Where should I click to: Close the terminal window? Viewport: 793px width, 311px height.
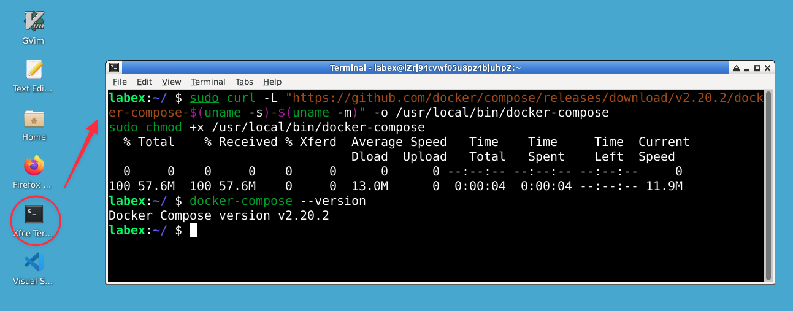point(767,67)
